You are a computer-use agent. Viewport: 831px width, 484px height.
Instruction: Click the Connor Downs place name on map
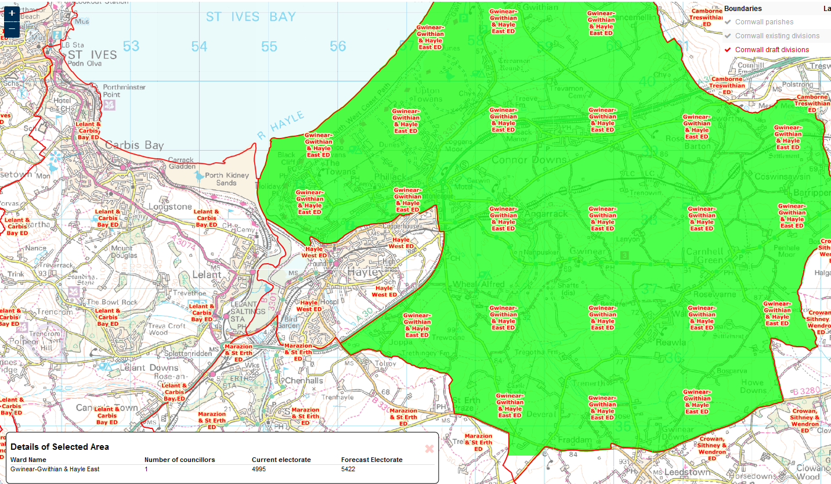click(x=529, y=159)
